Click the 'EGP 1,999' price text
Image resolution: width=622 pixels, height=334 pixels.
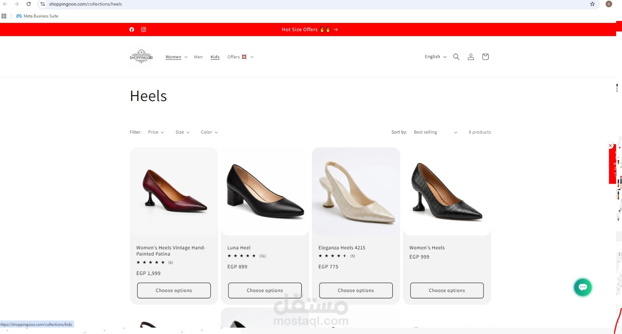(x=148, y=273)
